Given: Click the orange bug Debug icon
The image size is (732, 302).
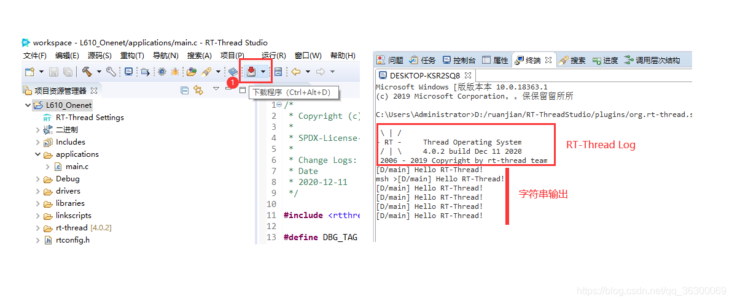Looking at the screenshot, I should pyautogui.click(x=174, y=72).
